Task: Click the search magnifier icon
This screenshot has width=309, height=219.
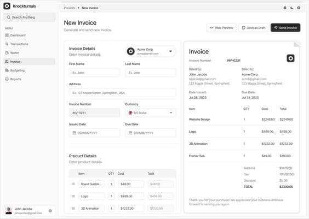Action: tap(8, 17)
